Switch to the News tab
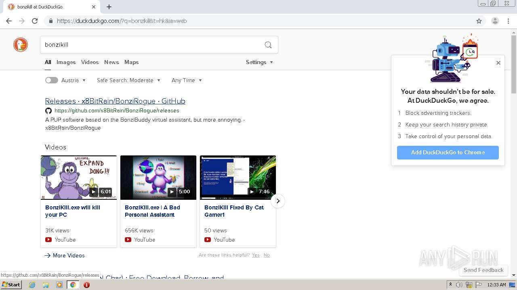517x290 pixels. click(x=111, y=62)
